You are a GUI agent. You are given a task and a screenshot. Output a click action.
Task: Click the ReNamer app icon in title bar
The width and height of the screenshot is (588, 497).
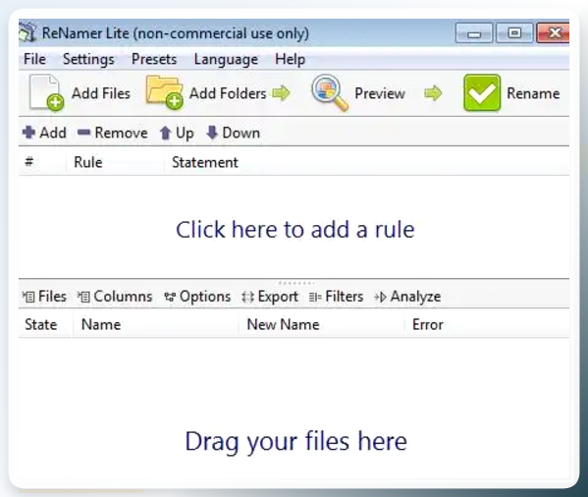[27, 32]
